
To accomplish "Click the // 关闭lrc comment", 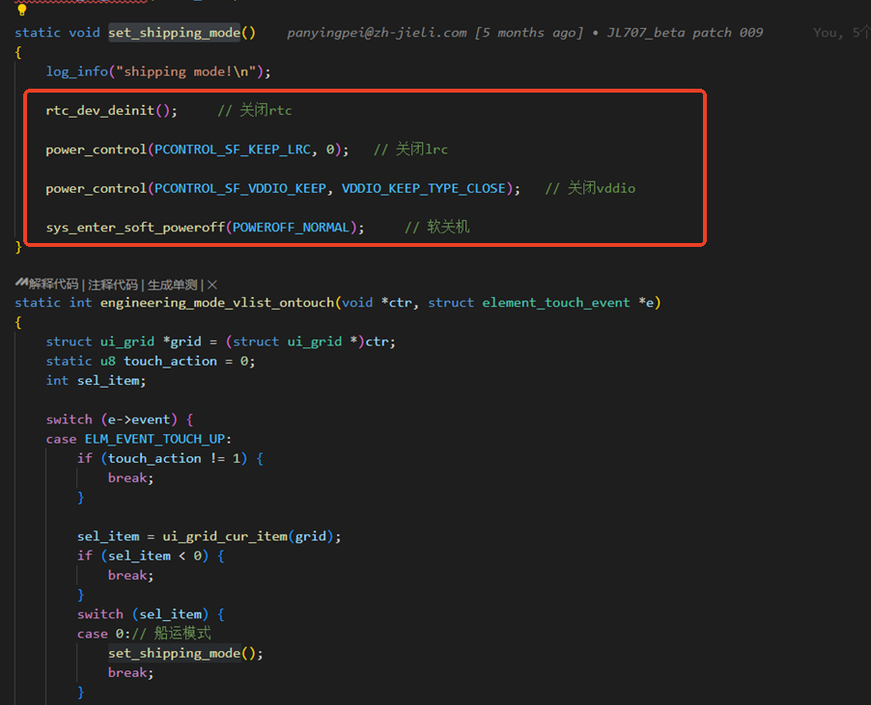I will pyautogui.click(x=410, y=149).
